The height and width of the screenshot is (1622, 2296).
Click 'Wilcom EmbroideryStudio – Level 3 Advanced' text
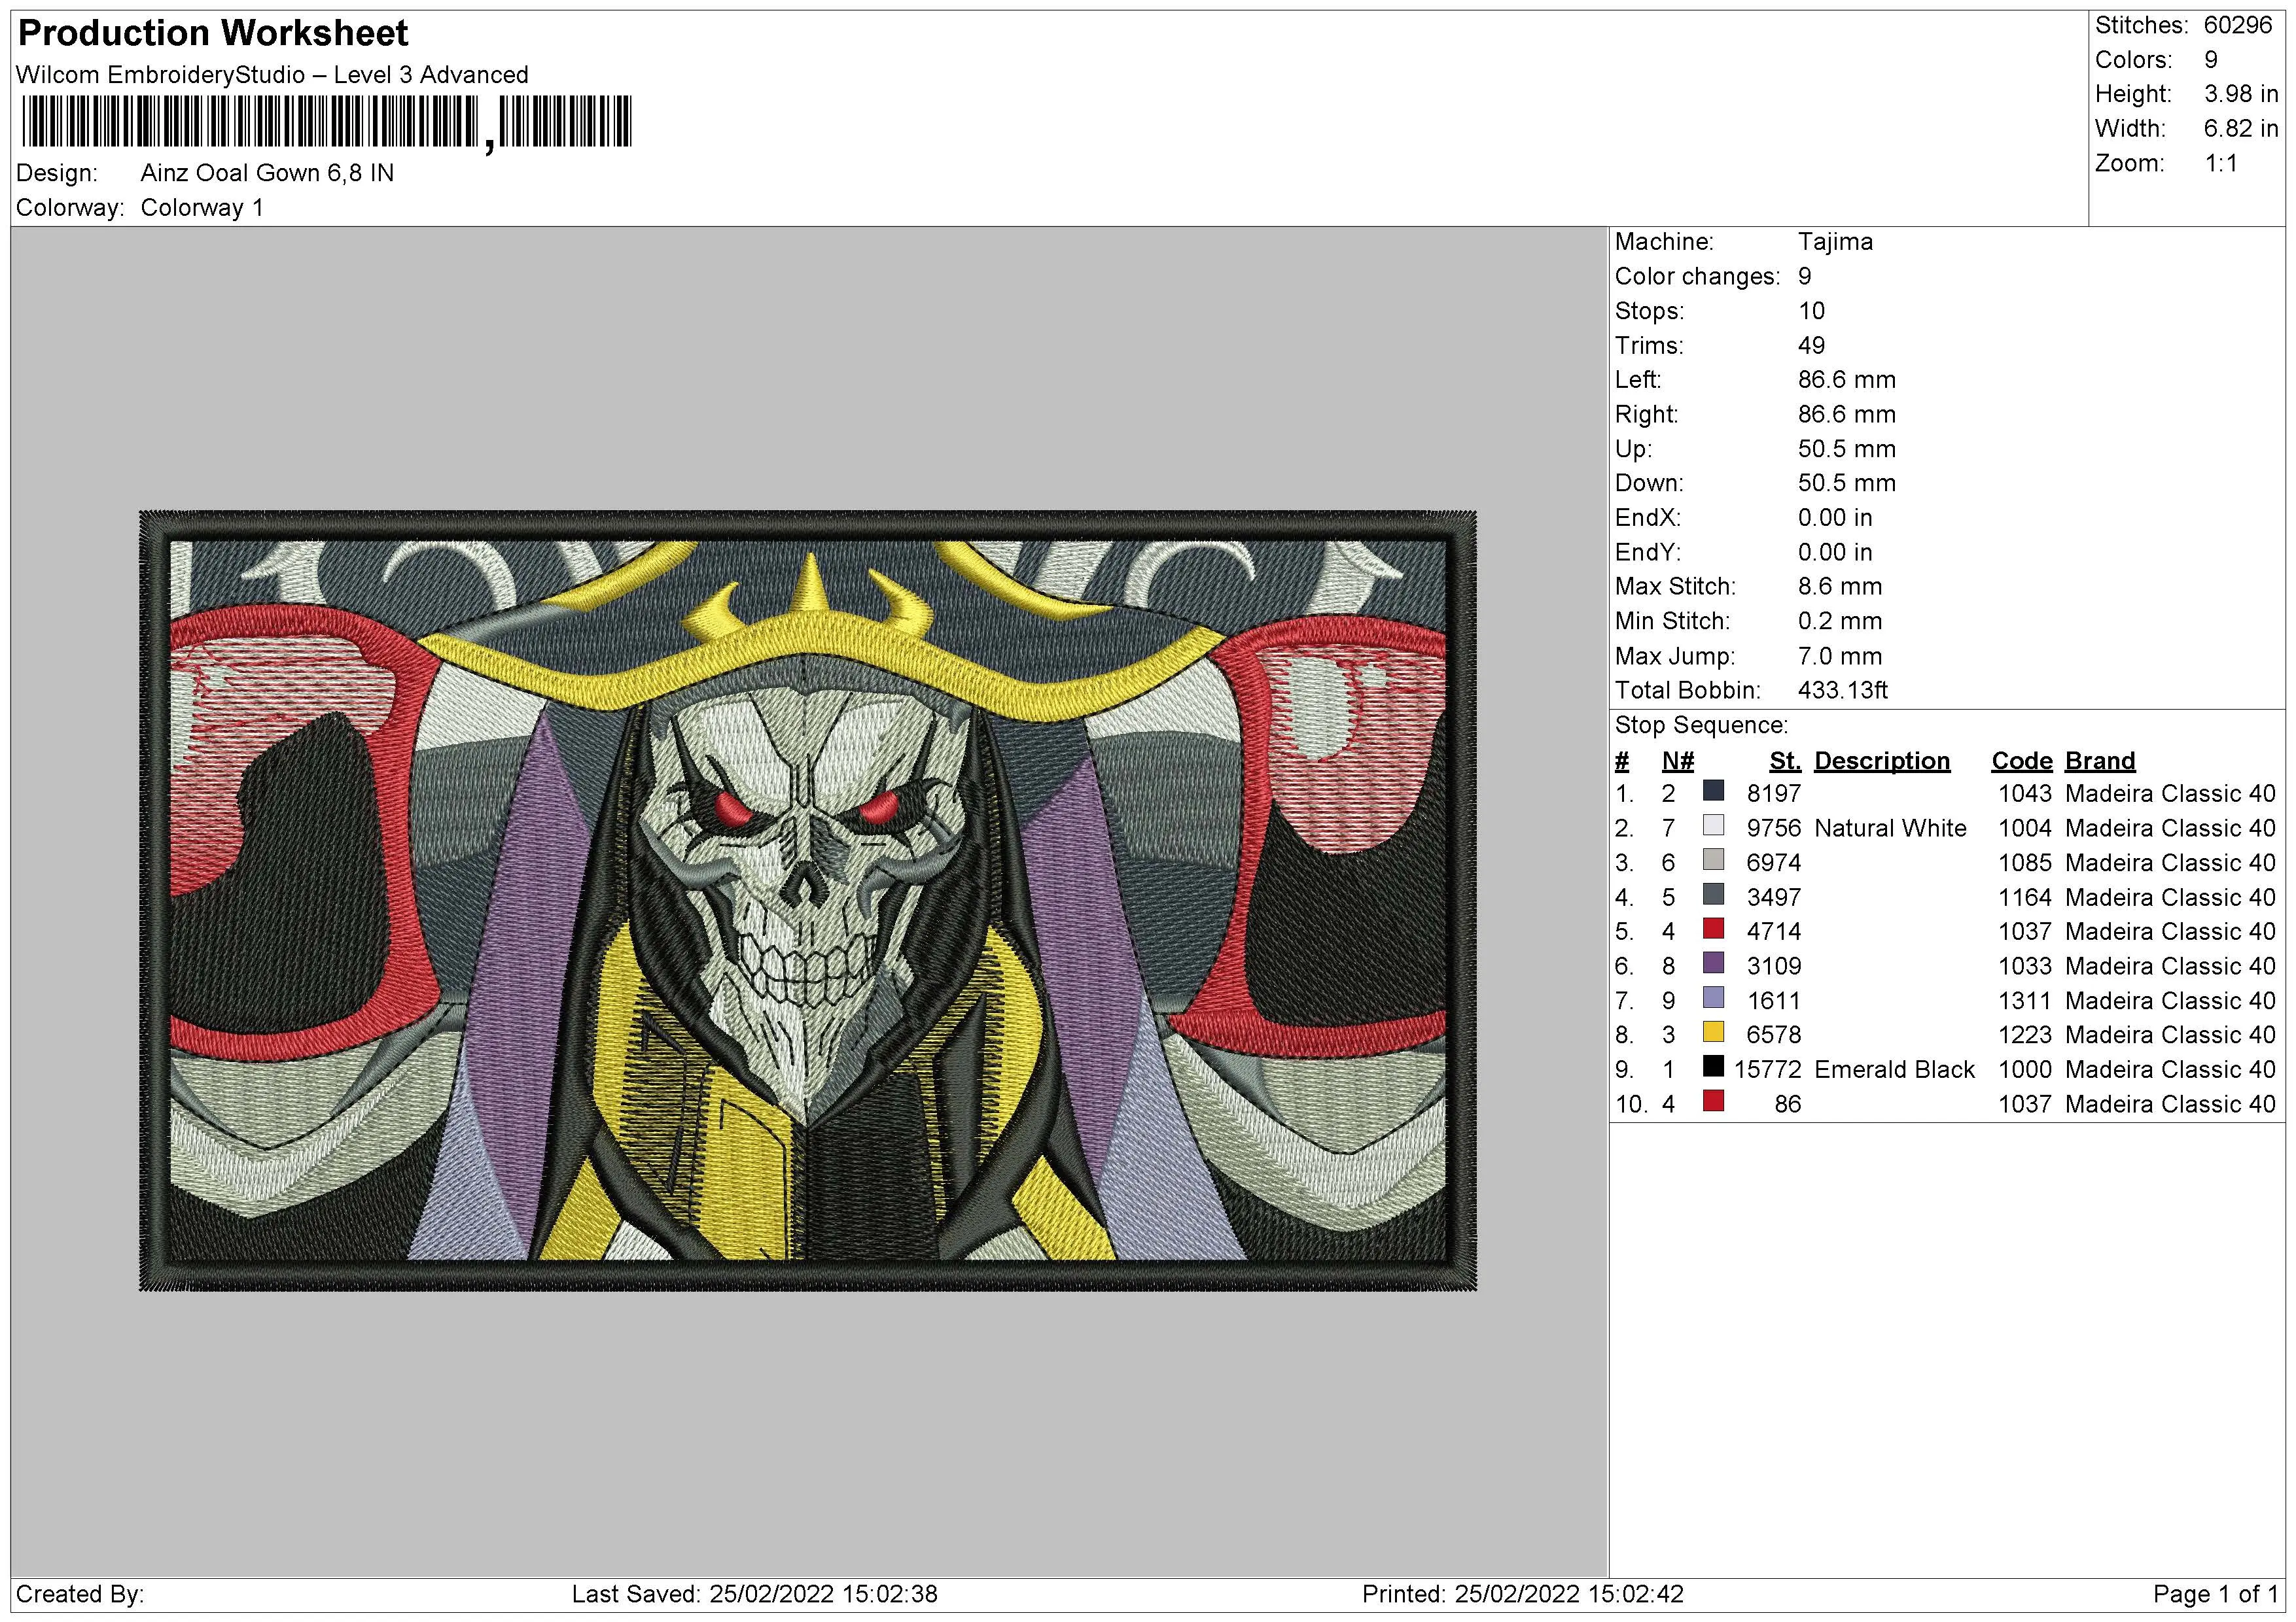[272, 75]
